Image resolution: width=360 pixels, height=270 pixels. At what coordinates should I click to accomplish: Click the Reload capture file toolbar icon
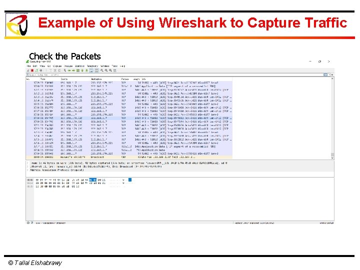click(x=59, y=70)
